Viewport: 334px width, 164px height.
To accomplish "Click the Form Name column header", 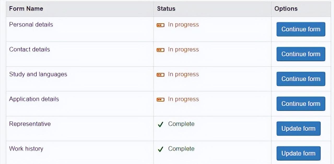I will [26, 9].
